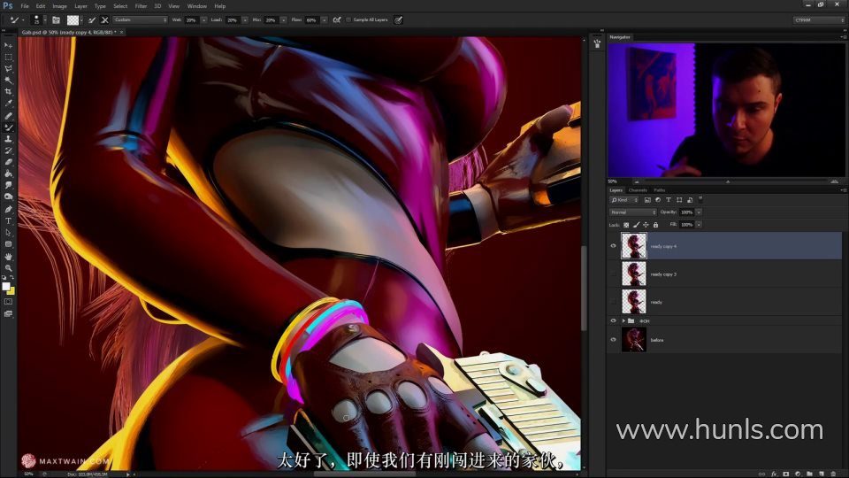Select the Clone Stamp tool
849x478 pixels.
coord(8,139)
